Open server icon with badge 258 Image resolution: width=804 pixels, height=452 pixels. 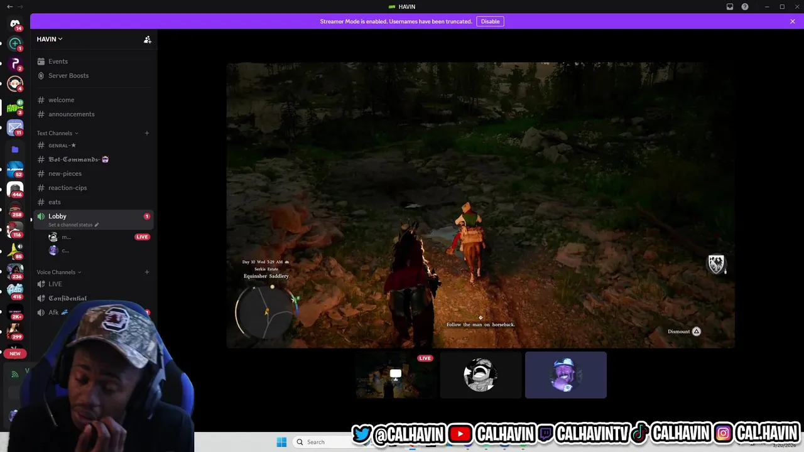click(15, 210)
